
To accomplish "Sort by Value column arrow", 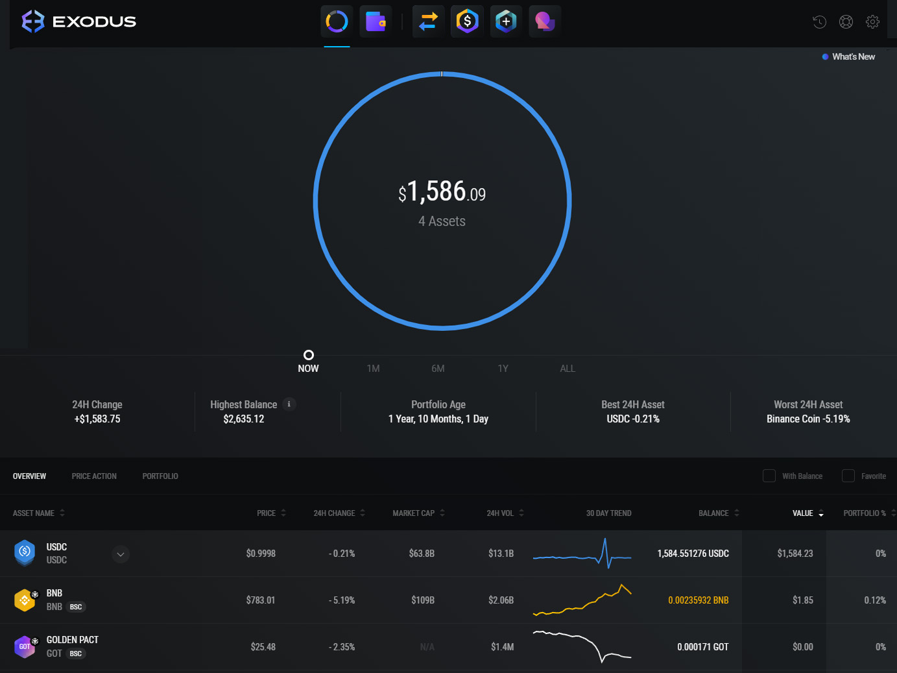I will pyautogui.click(x=821, y=513).
